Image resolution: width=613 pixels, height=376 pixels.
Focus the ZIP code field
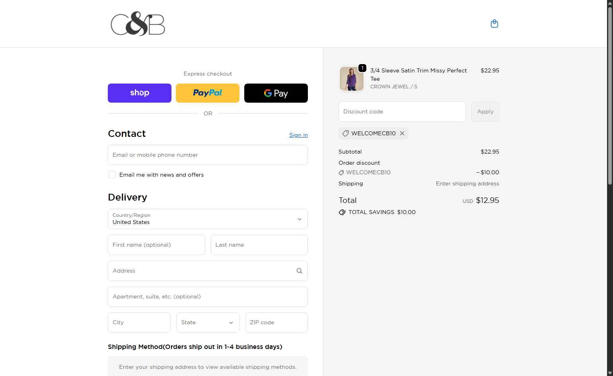pyautogui.click(x=276, y=323)
